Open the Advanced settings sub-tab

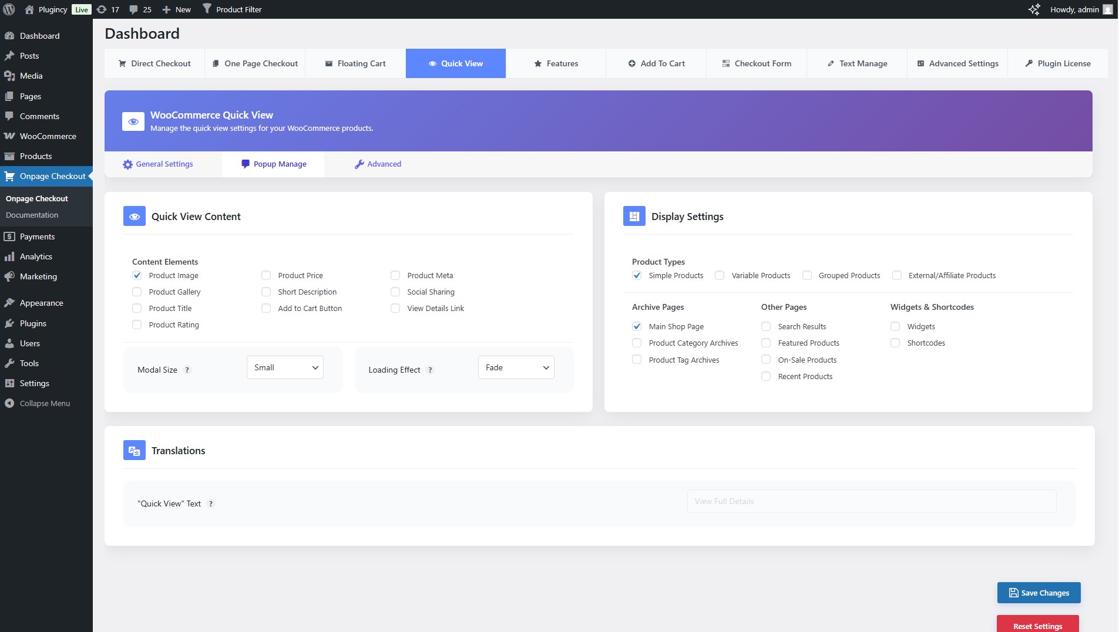point(378,164)
